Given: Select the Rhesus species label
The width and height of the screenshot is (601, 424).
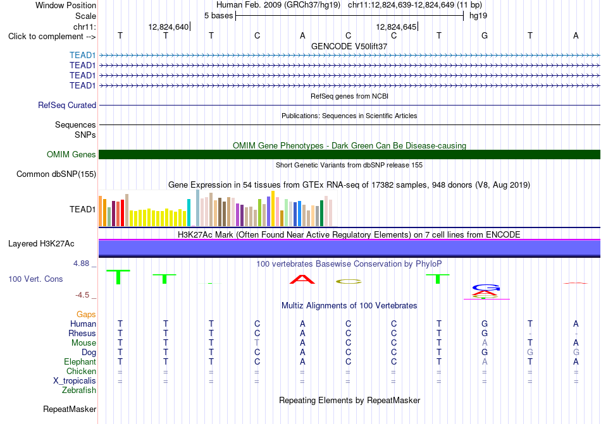Looking at the screenshot, I should [82, 333].
